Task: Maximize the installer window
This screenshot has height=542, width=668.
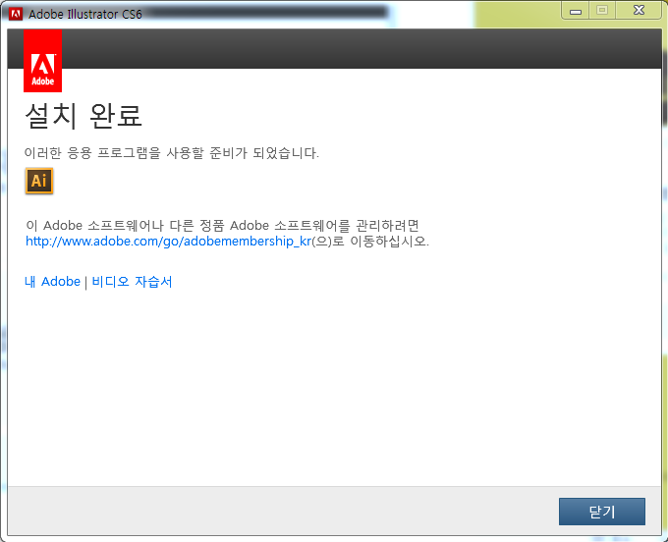Action: (x=602, y=10)
